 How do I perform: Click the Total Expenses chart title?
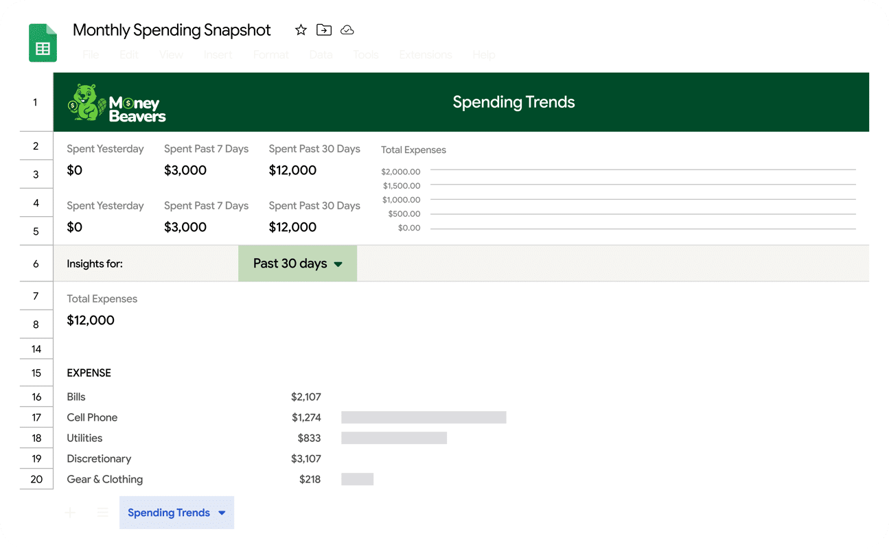point(413,150)
